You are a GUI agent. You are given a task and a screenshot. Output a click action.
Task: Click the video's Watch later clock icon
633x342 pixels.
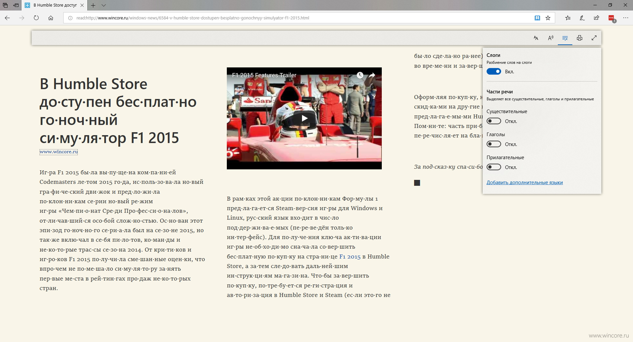pos(360,75)
